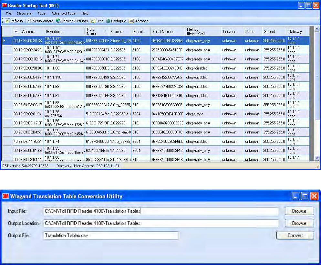Image resolution: width=321 pixels, height=265 pixels.
Task: Sort by the Version column header
Action: (x=120, y=32)
